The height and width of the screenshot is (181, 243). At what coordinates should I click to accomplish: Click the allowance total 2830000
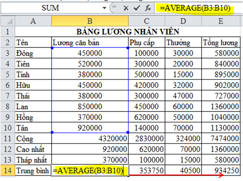pos(147,139)
